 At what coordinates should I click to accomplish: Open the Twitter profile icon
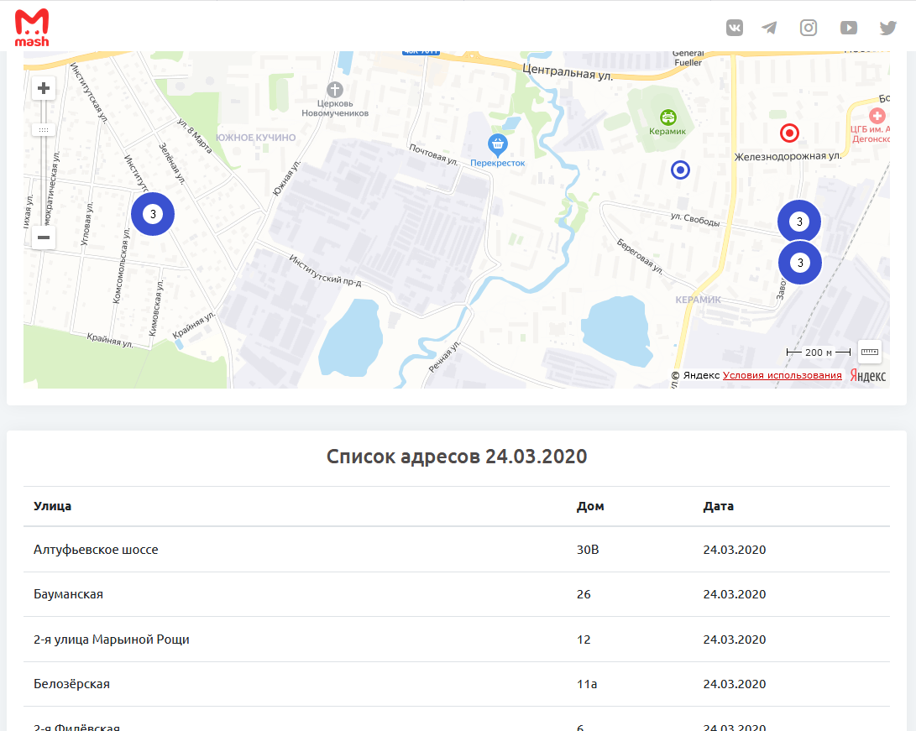point(888,28)
